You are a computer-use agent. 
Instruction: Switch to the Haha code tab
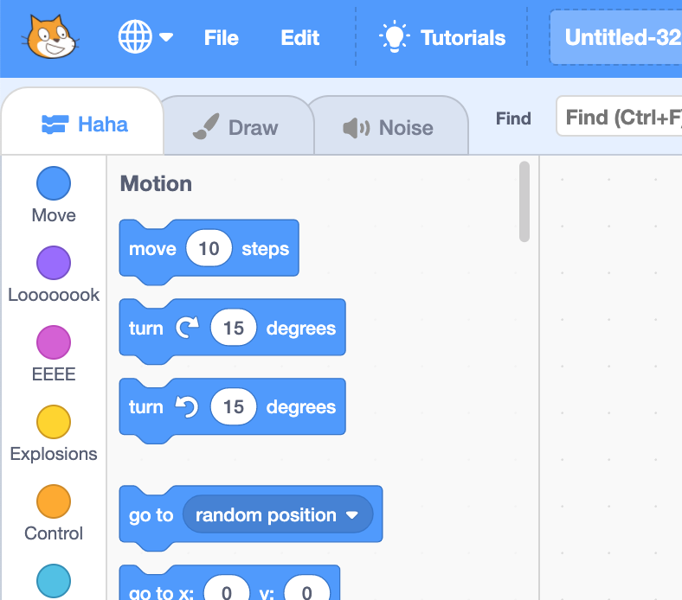[x=84, y=125]
